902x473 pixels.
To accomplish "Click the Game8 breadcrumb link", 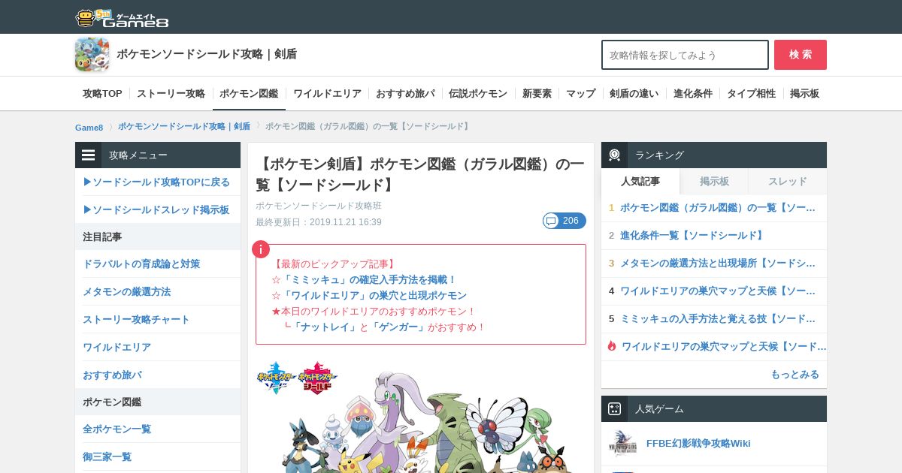I will tap(89, 127).
